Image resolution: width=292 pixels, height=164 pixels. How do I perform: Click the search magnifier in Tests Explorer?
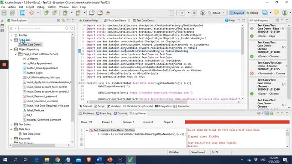tap(67, 28)
